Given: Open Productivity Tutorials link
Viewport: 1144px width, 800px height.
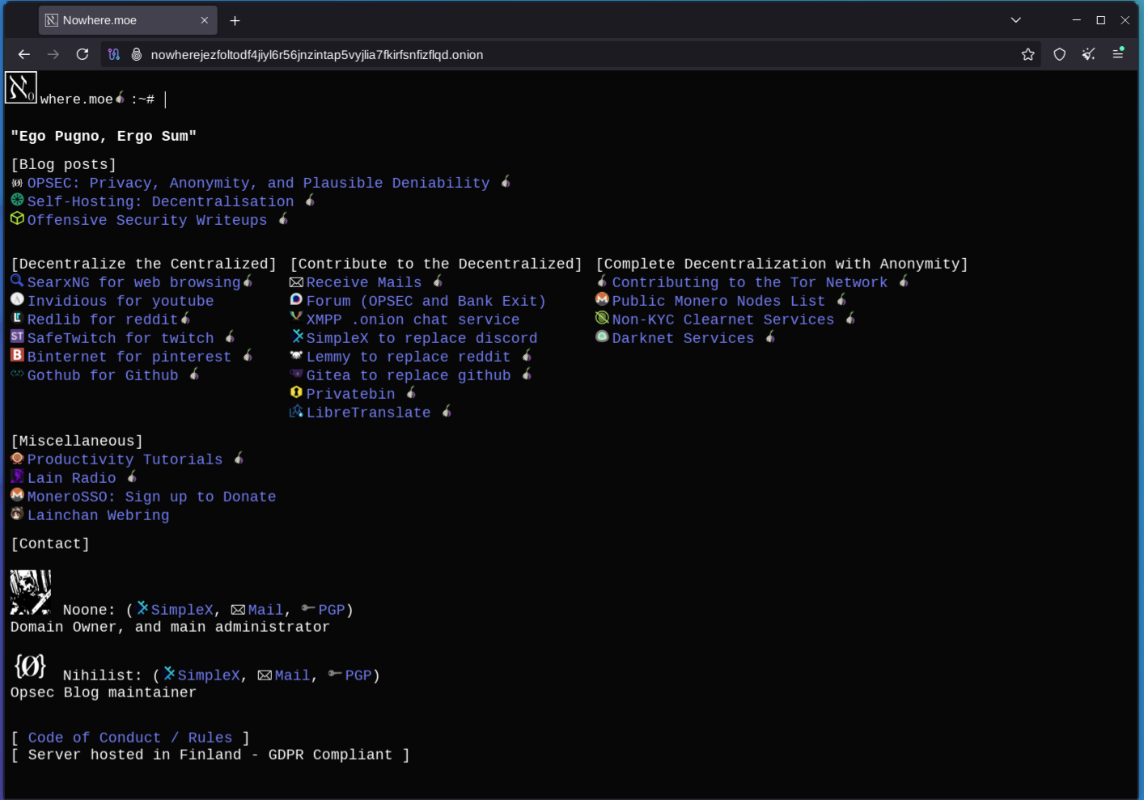Looking at the screenshot, I should coord(125,460).
